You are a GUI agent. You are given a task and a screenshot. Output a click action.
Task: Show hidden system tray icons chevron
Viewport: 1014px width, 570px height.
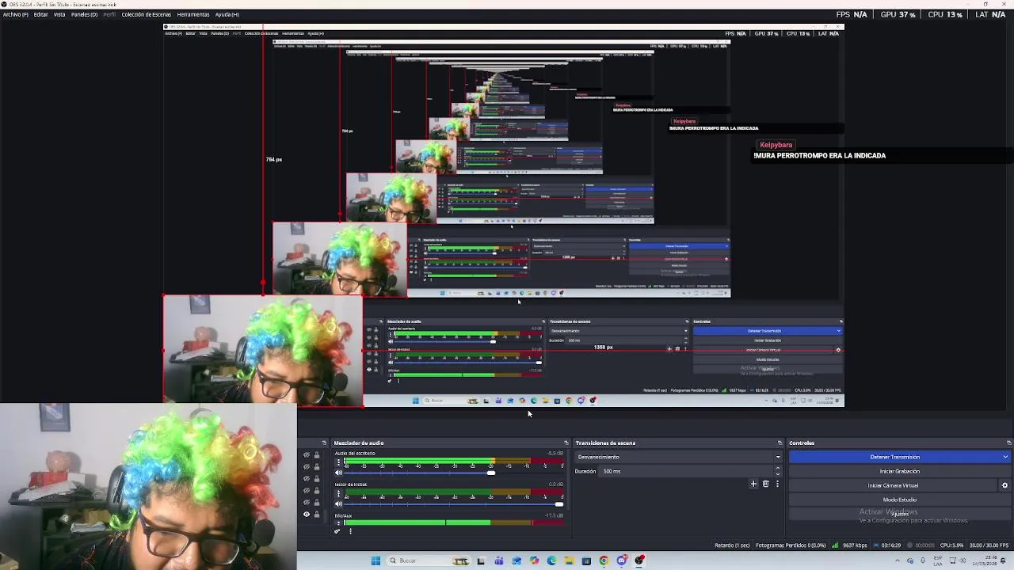(x=898, y=560)
